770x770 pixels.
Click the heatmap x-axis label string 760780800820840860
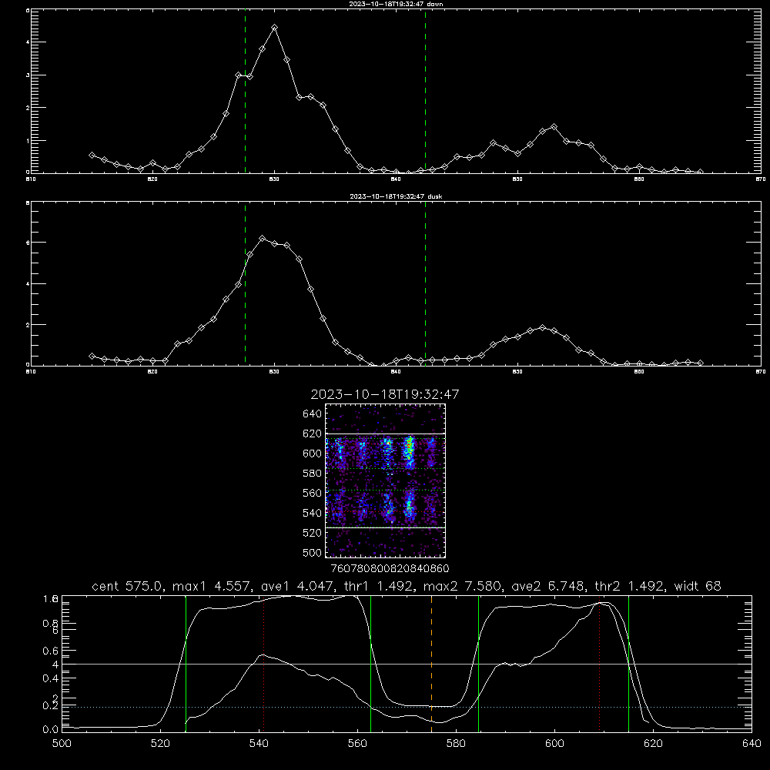click(390, 568)
